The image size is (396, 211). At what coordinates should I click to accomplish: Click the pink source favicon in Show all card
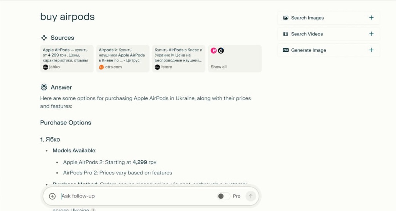(213, 50)
